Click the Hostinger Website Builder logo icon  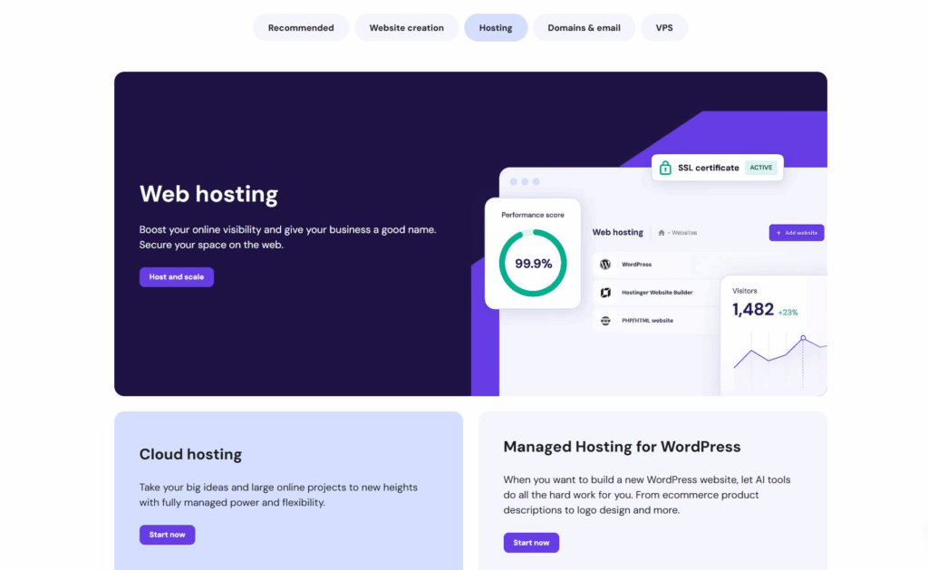605,293
